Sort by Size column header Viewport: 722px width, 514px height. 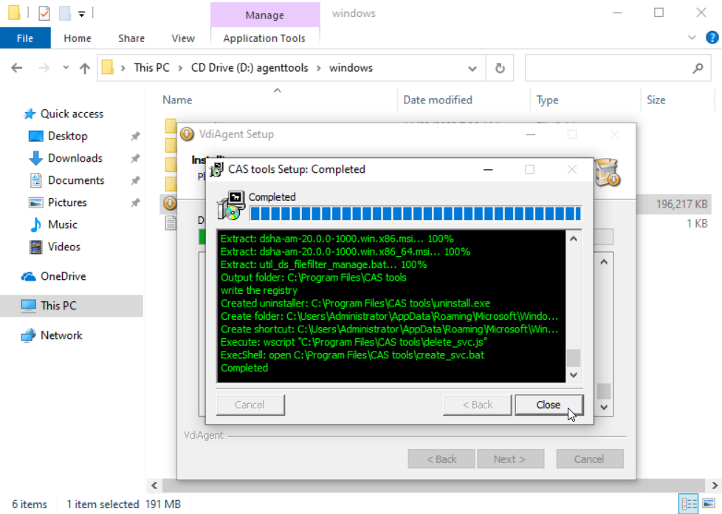click(x=656, y=100)
